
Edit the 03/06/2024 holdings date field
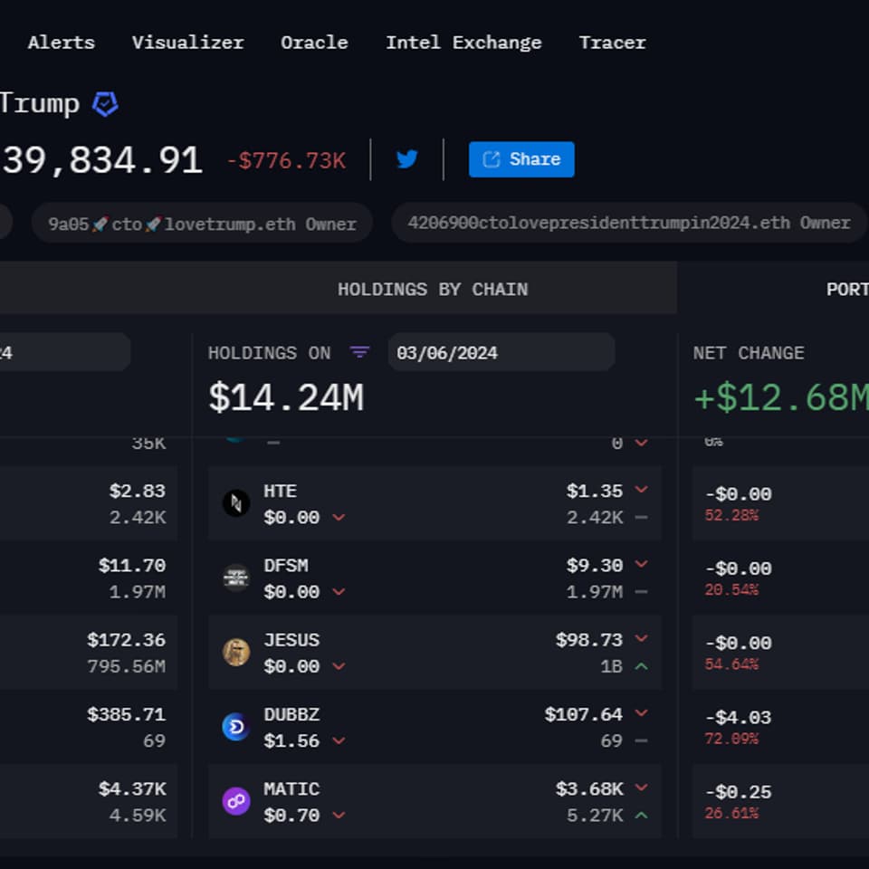pyautogui.click(x=501, y=352)
